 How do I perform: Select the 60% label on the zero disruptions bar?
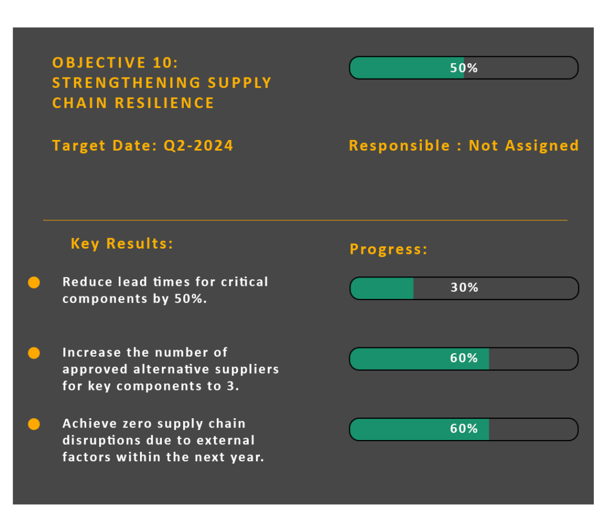pyautogui.click(x=464, y=429)
